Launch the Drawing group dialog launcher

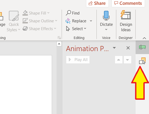pyautogui.click(x=59, y=38)
